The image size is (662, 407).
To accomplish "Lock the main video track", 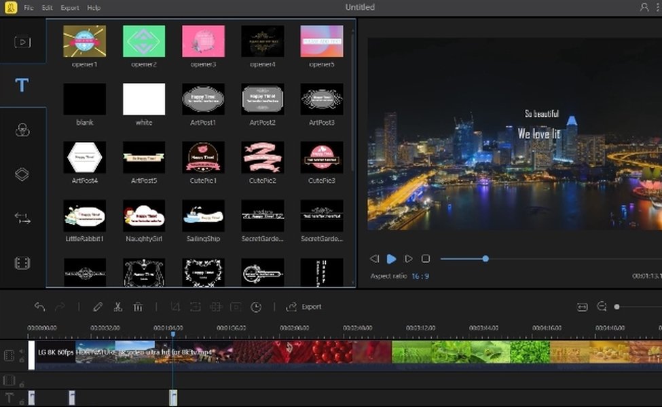I will tap(22, 360).
